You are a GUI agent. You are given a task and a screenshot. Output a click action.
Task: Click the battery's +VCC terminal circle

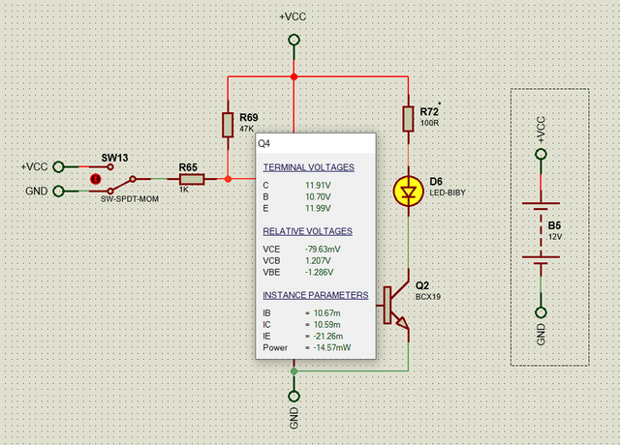point(541,154)
